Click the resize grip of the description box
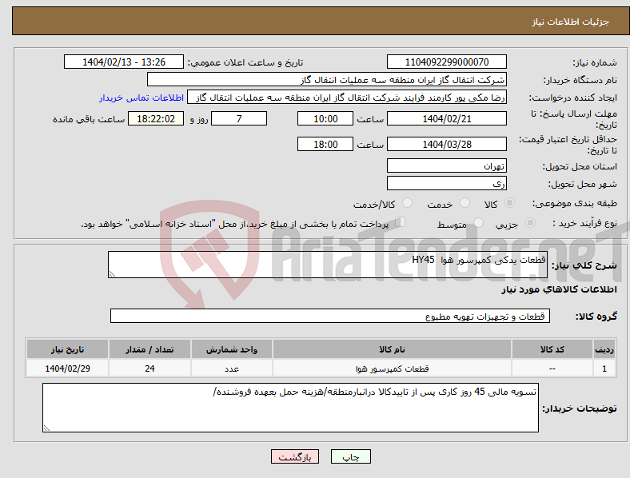This screenshot has height=478, width=630. click(112, 274)
